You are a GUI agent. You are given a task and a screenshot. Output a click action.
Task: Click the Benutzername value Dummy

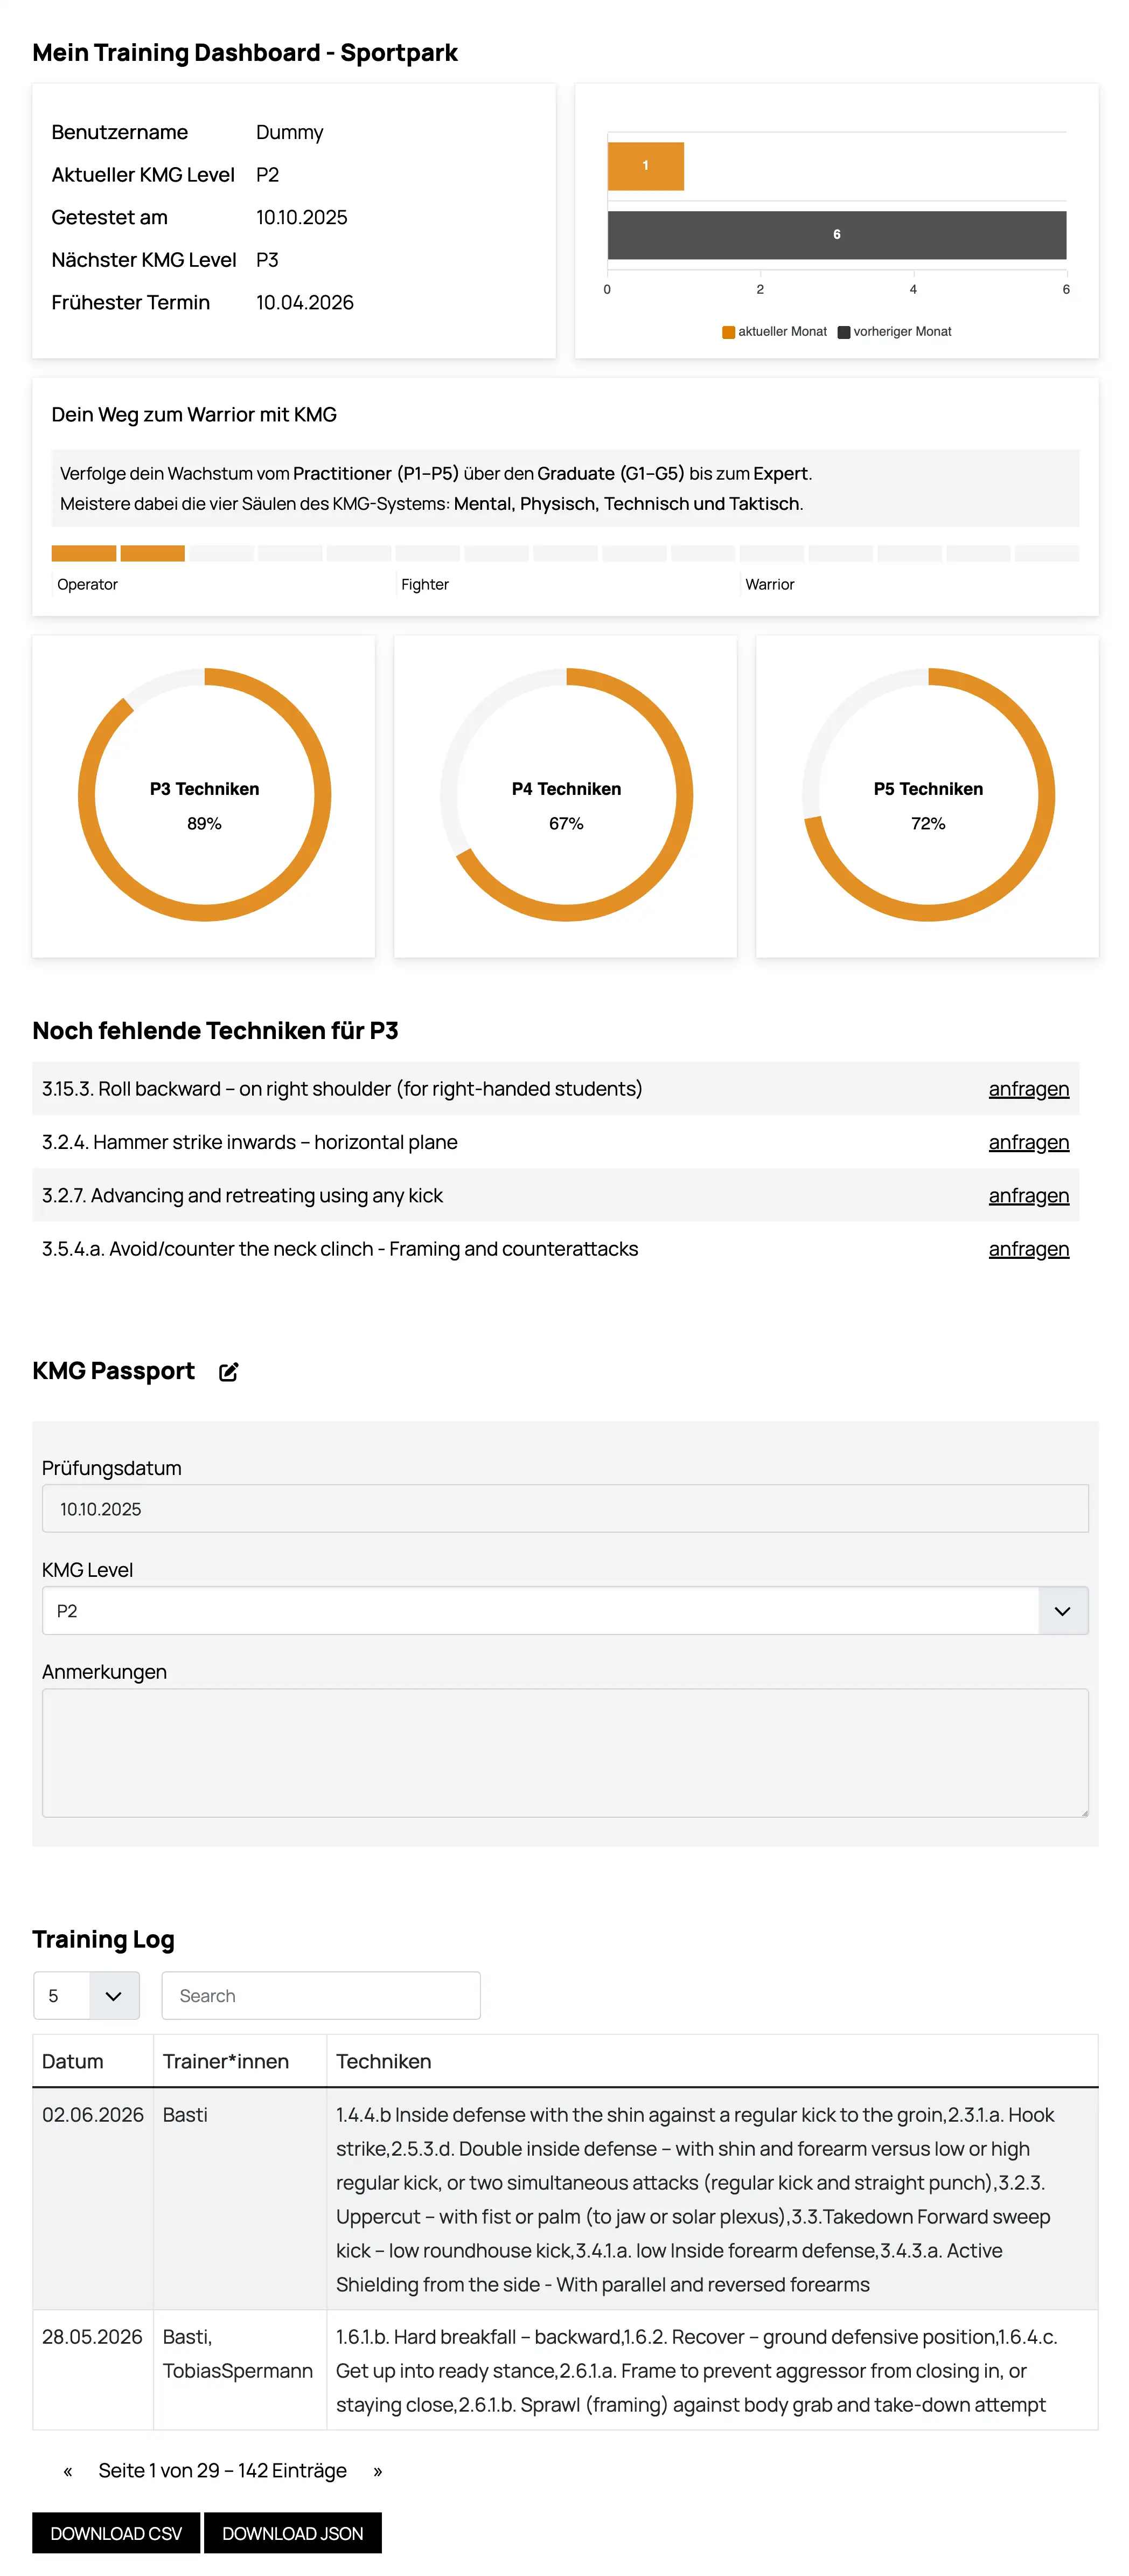(290, 132)
